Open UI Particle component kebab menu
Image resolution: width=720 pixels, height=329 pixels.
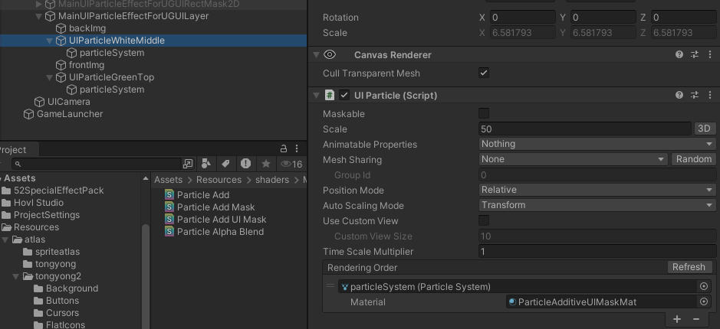pos(709,96)
